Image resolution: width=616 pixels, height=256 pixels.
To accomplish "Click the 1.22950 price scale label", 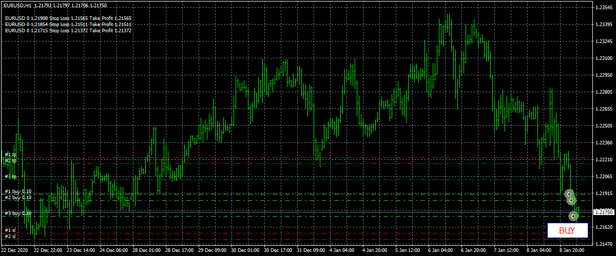I will 604,75.
